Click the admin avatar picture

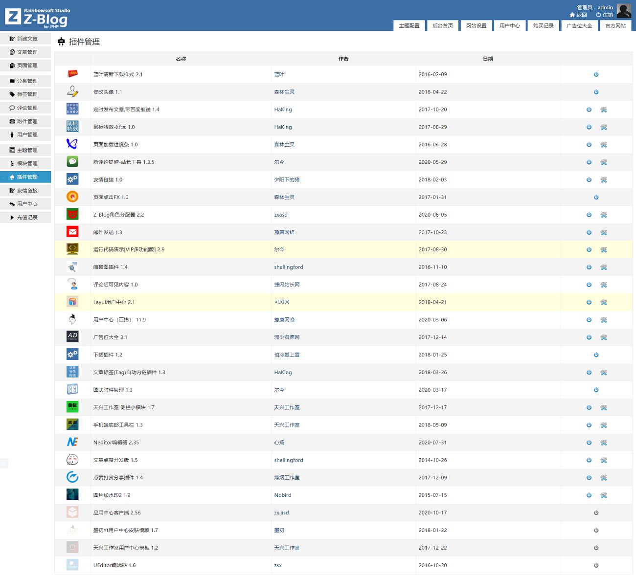[x=624, y=11]
